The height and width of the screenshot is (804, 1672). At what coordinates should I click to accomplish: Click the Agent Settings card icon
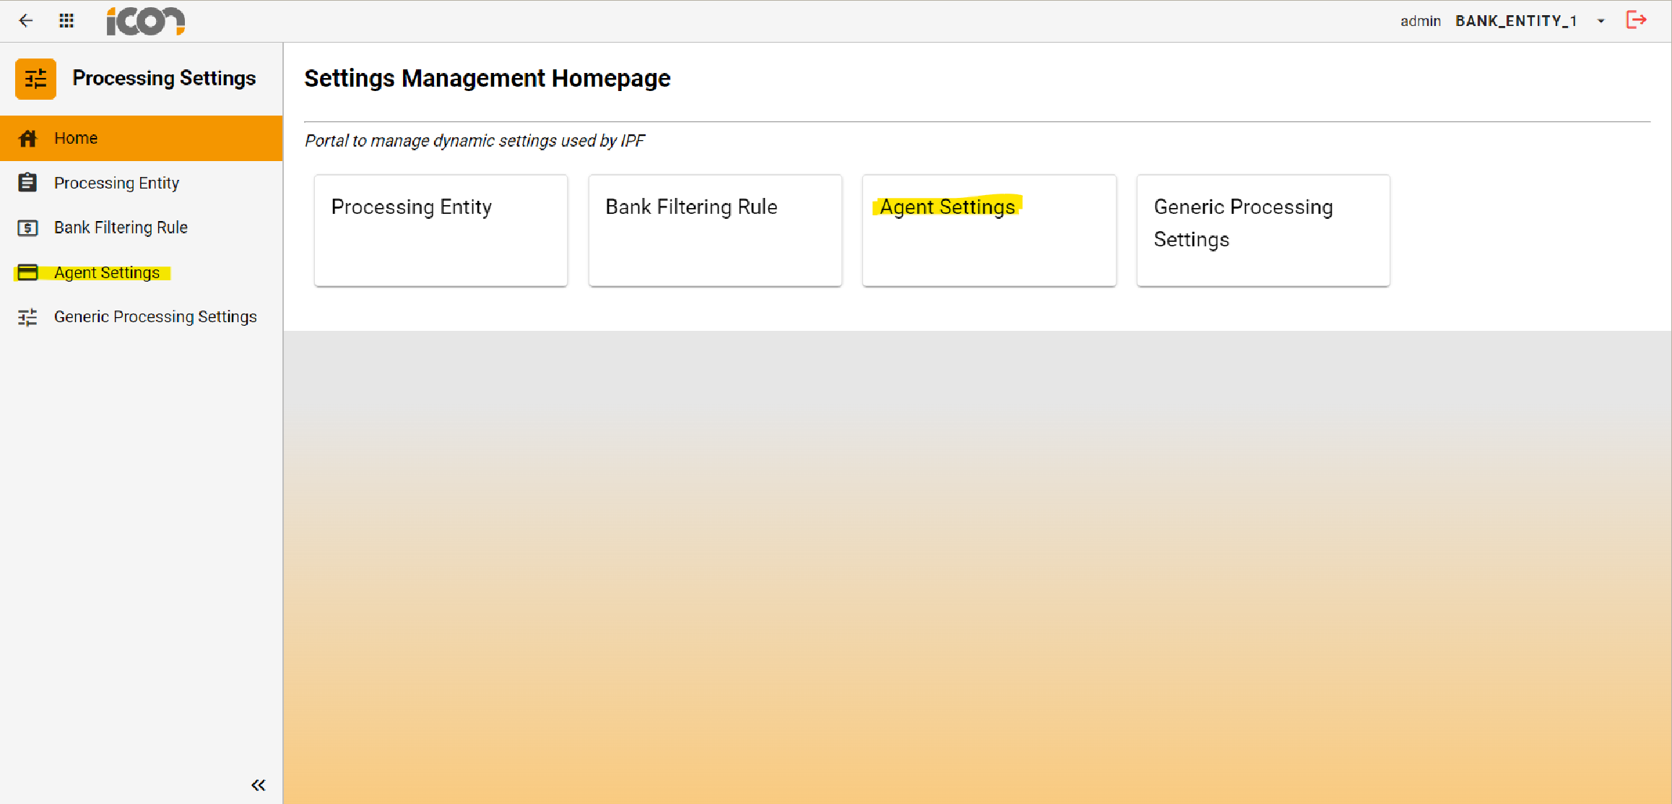[x=27, y=272]
